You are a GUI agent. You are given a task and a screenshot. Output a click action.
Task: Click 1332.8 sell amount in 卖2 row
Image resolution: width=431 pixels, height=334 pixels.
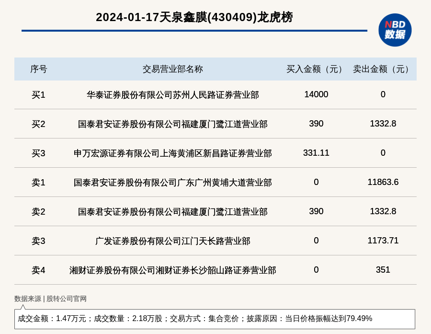[383, 211]
